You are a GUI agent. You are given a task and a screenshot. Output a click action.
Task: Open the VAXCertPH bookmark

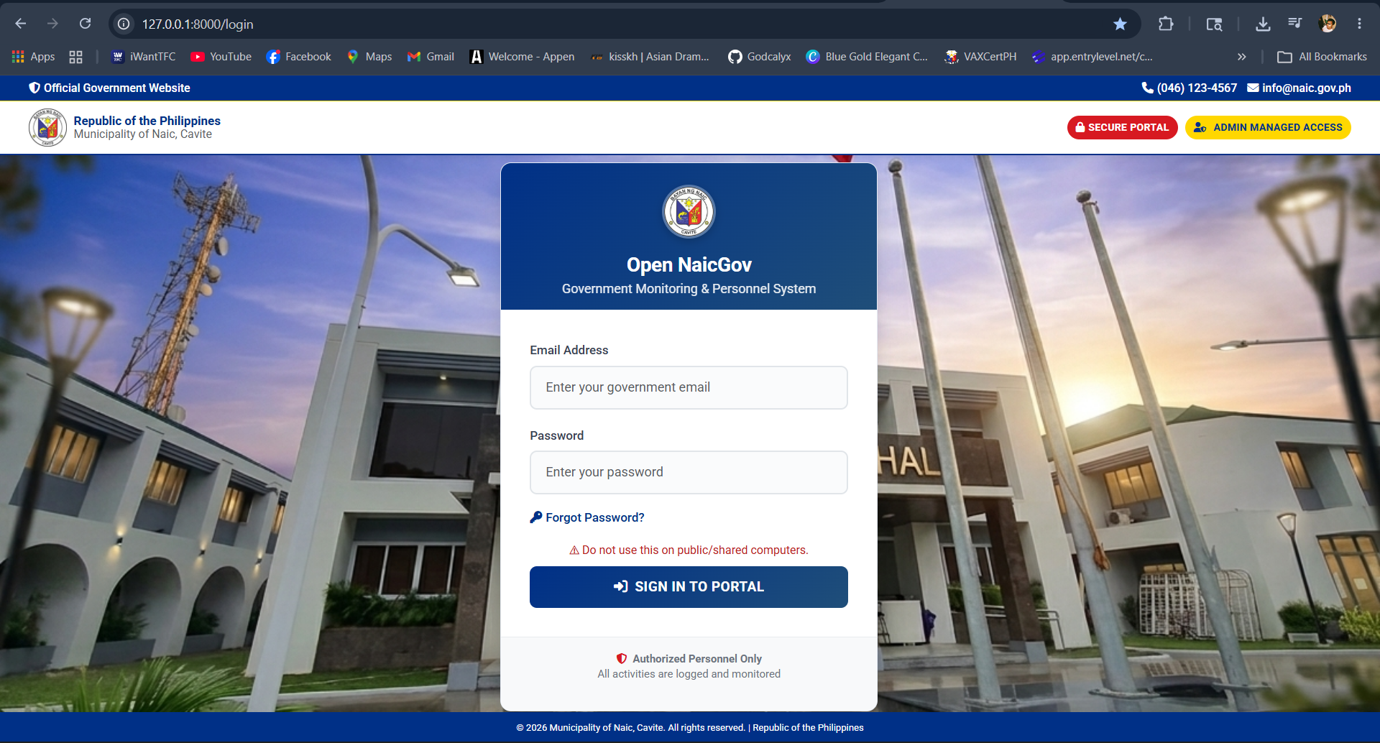click(x=980, y=57)
